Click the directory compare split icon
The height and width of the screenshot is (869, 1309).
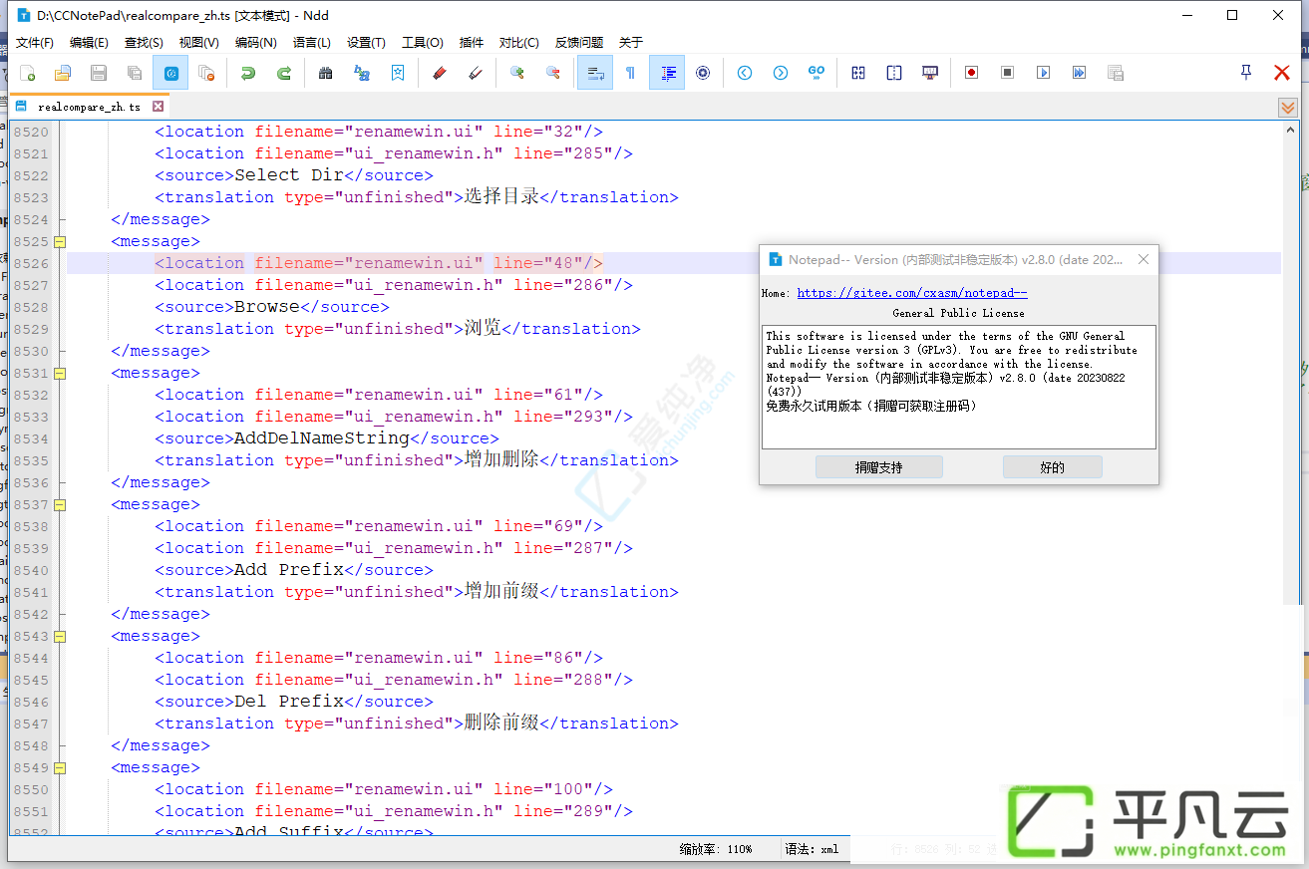[894, 73]
